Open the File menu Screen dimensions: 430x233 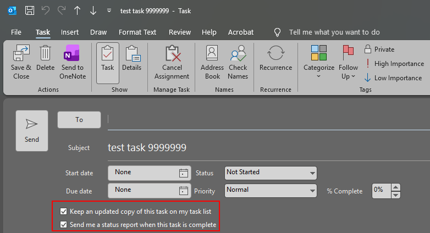click(16, 32)
